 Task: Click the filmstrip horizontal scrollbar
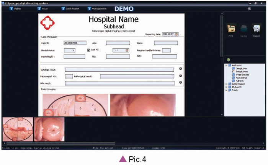[x=61, y=143]
